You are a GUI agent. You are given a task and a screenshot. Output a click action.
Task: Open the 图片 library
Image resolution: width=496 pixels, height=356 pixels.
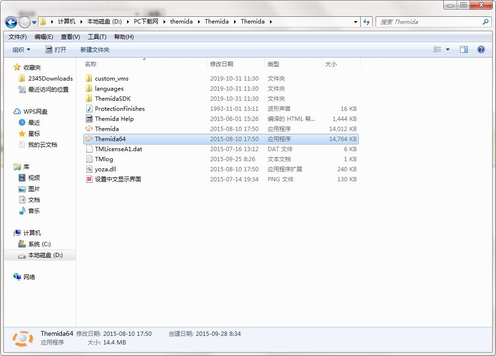click(29, 189)
